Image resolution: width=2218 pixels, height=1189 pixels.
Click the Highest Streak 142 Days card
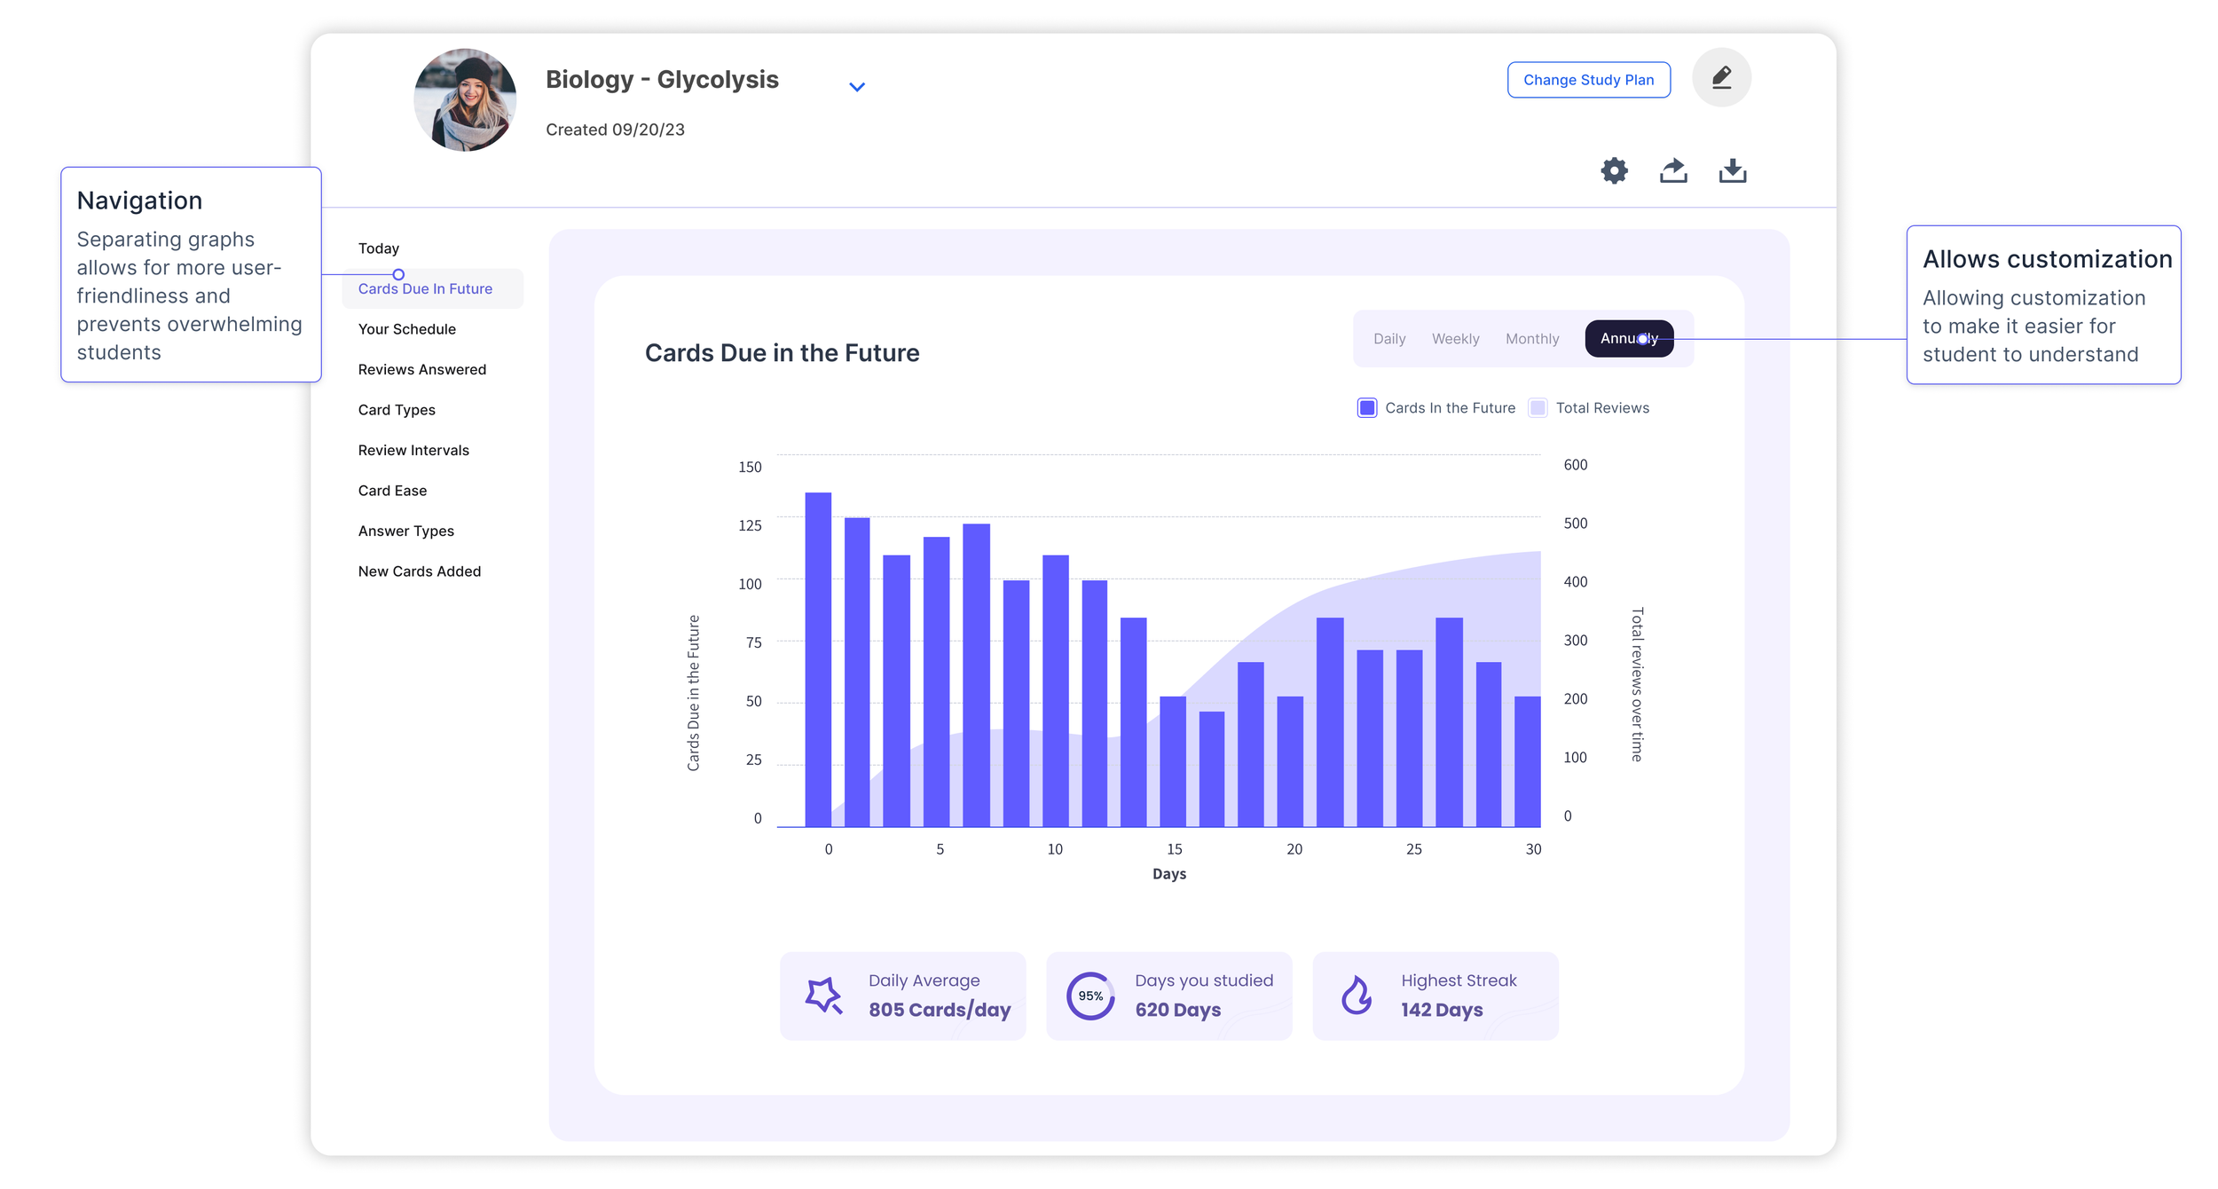tap(1435, 996)
